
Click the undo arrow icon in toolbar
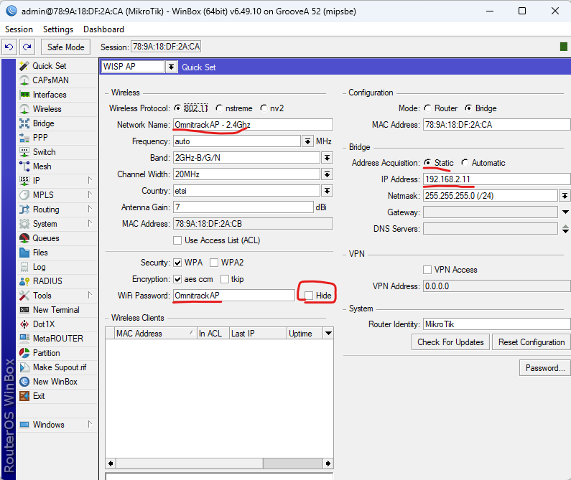pos(9,47)
